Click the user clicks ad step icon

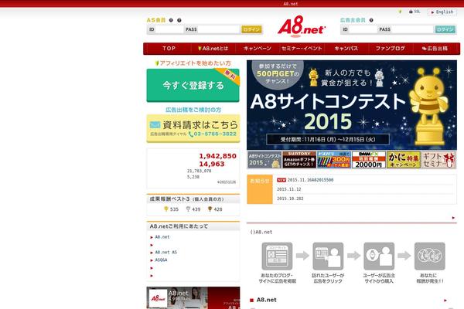point(328,256)
